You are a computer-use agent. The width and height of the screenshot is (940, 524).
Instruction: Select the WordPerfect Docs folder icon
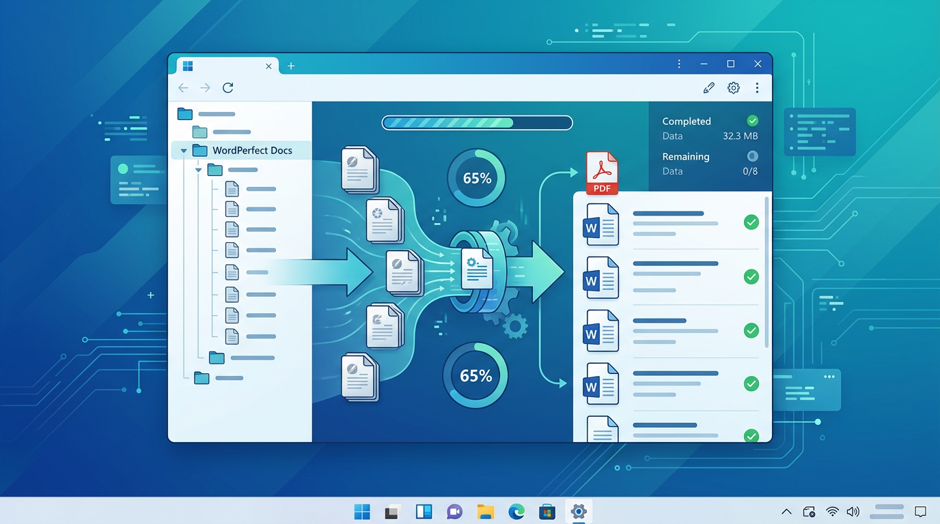199,150
